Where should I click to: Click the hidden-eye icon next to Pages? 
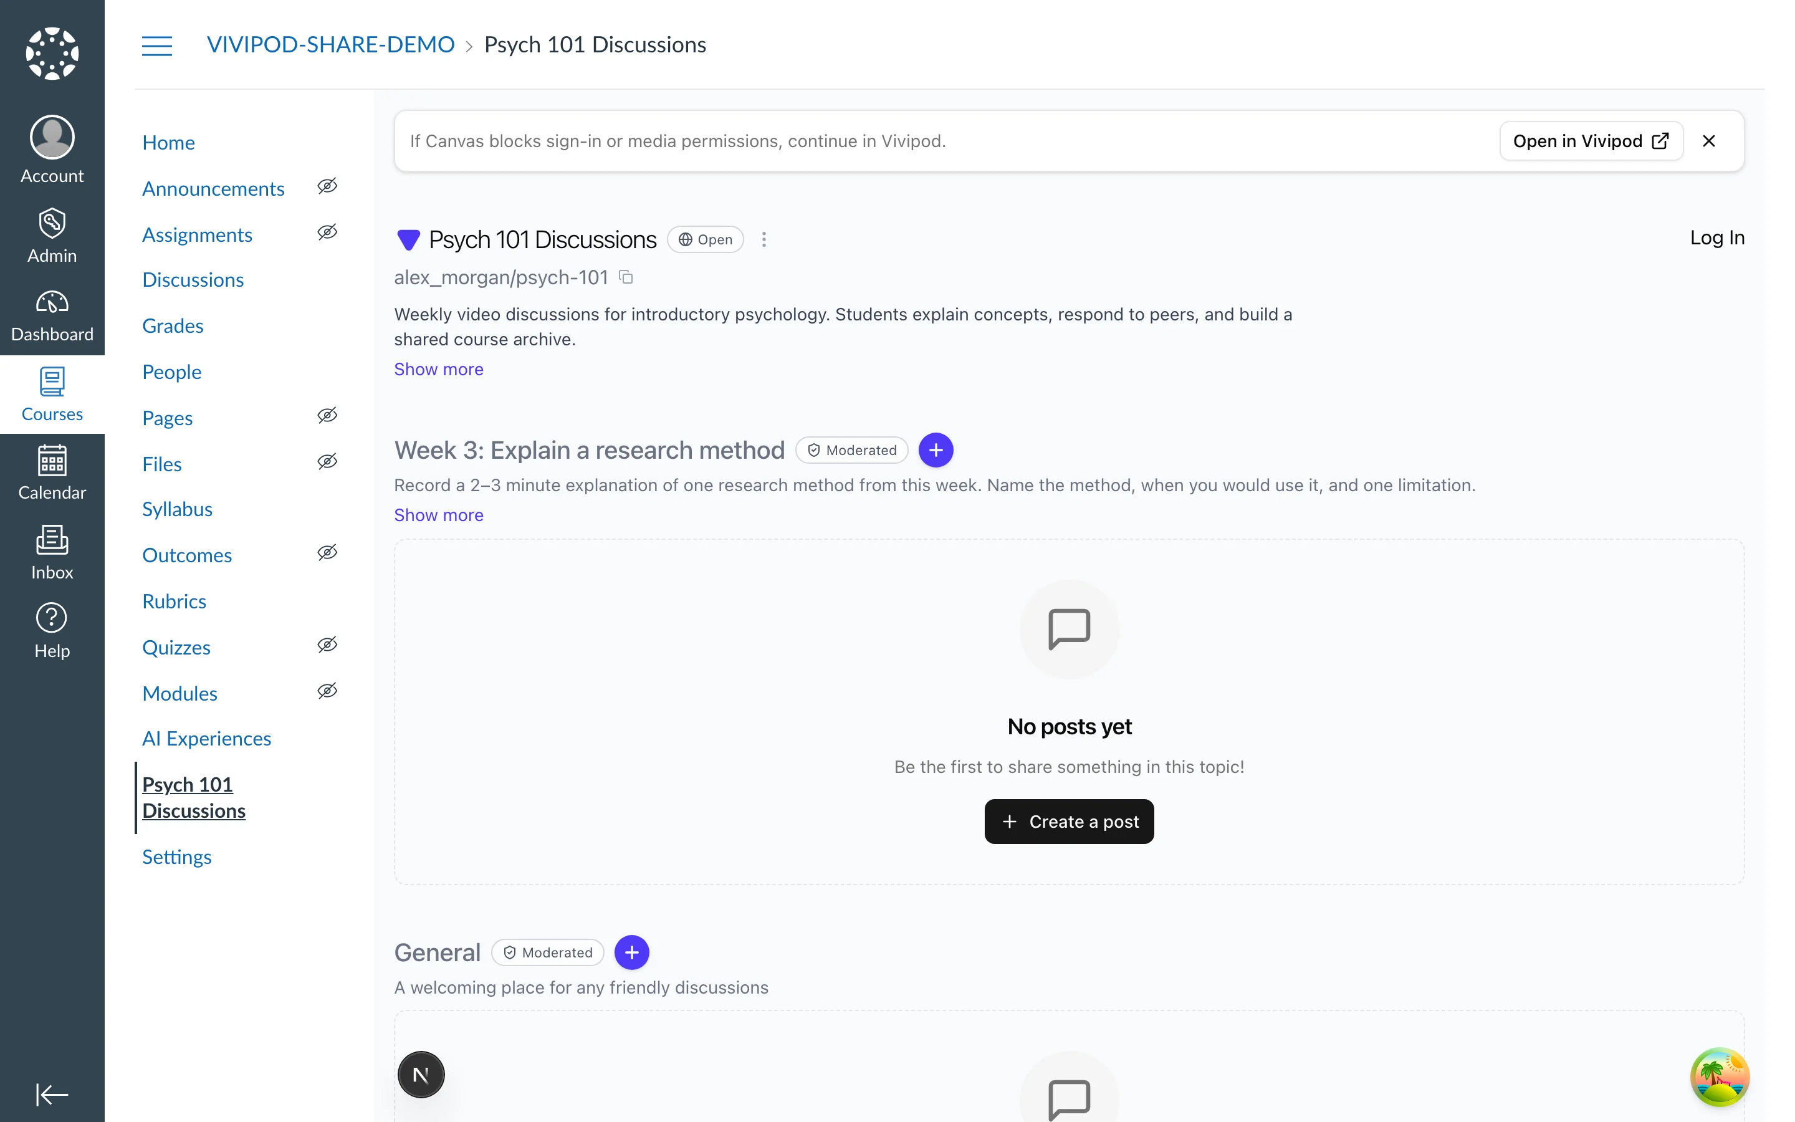pos(327,416)
